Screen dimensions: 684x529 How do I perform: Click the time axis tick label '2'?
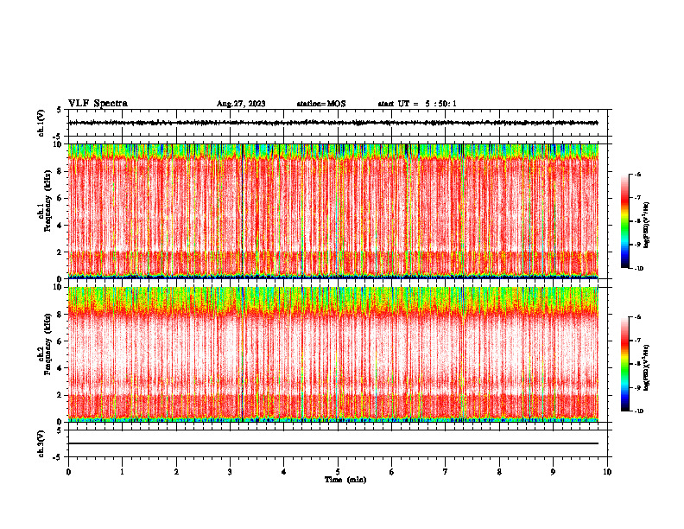tap(176, 472)
